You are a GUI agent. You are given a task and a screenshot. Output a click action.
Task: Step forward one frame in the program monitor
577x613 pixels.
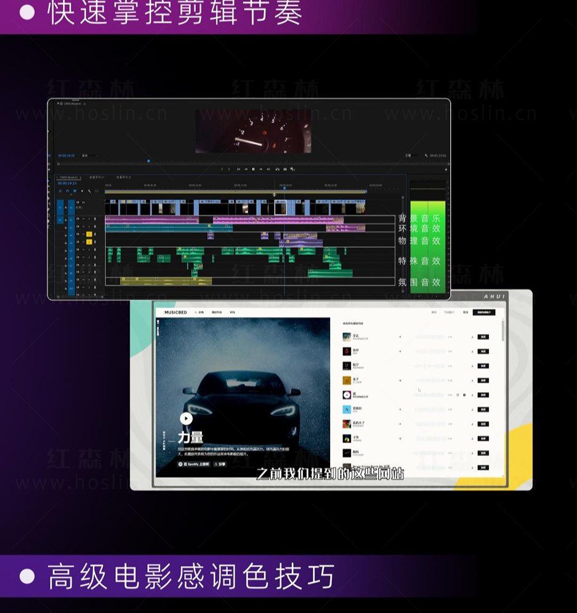(261, 169)
